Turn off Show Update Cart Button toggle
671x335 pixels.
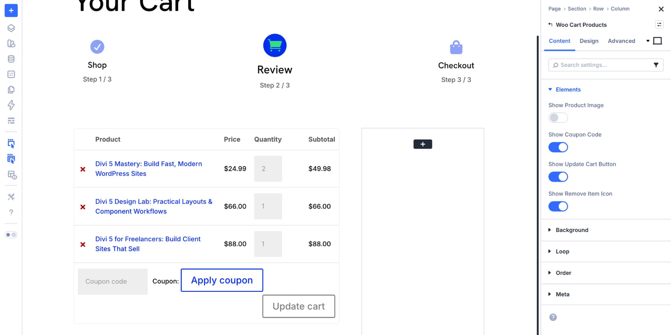pos(558,177)
